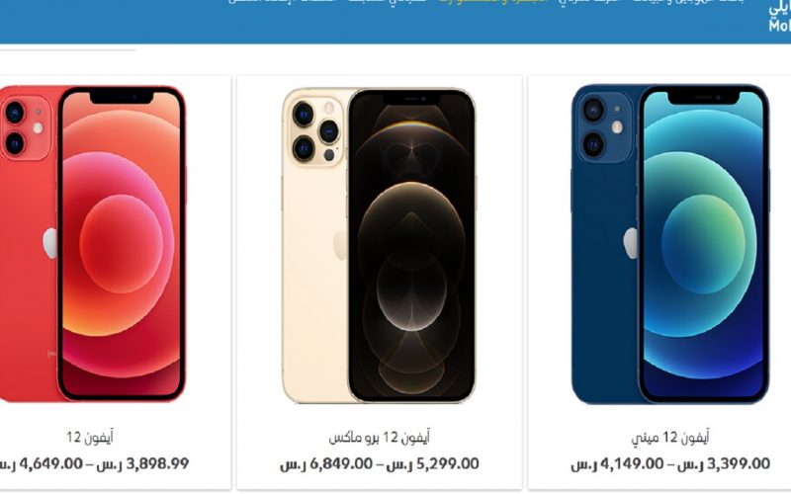This screenshot has width=791, height=494.
Task: Click the dual camera module on red iPhone
Action: point(24,127)
